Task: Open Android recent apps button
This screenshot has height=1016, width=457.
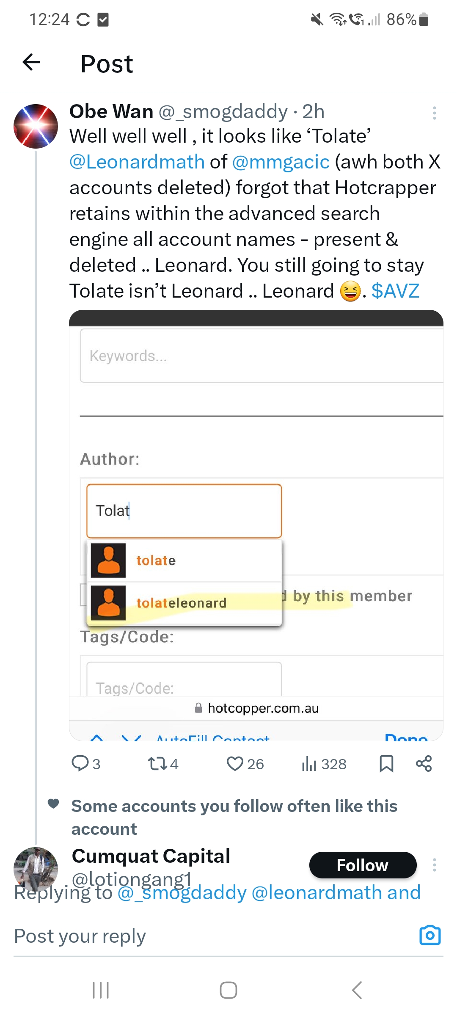Action: point(101,990)
